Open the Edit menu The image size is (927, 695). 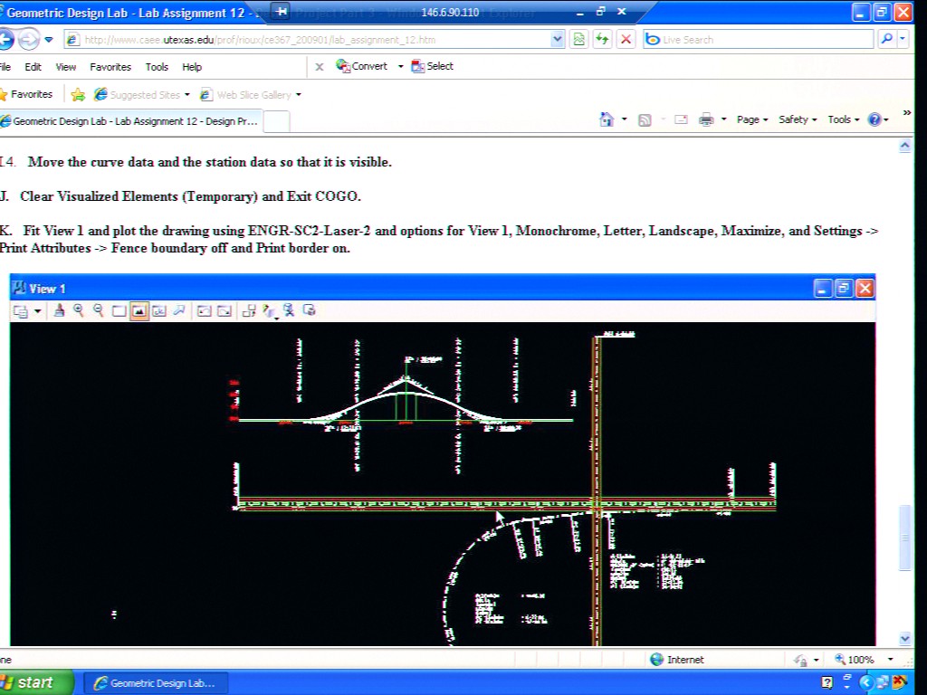(33, 67)
